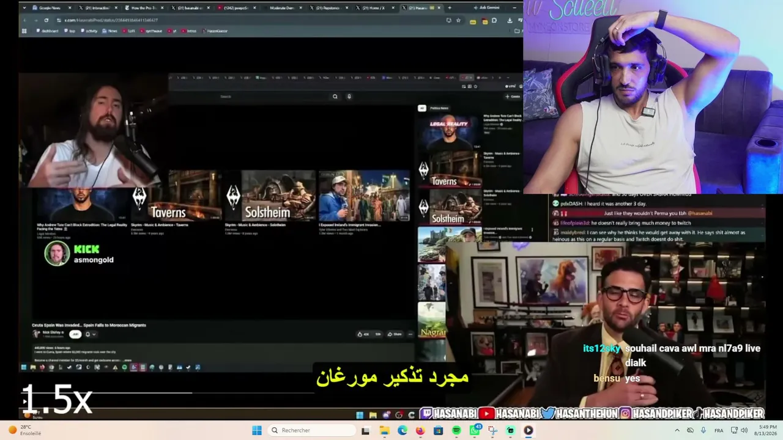Open Microsoft Edge from the taskbar
The image size is (783, 440).
tap(402, 430)
